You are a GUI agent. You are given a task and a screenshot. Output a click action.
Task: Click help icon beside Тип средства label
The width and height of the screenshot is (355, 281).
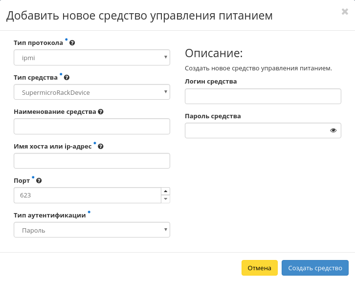pyautogui.click(x=67, y=78)
